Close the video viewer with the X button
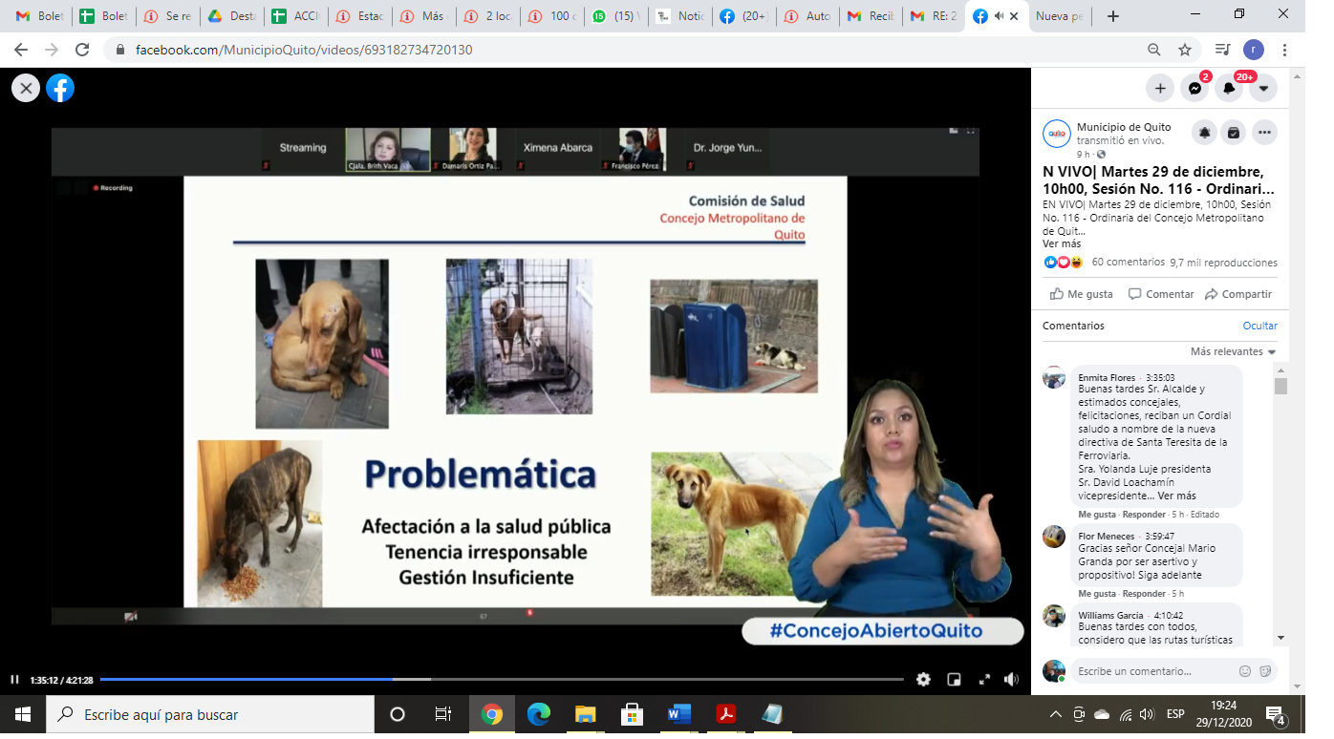Image resolution: width=1334 pixels, height=739 pixels. click(x=26, y=89)
